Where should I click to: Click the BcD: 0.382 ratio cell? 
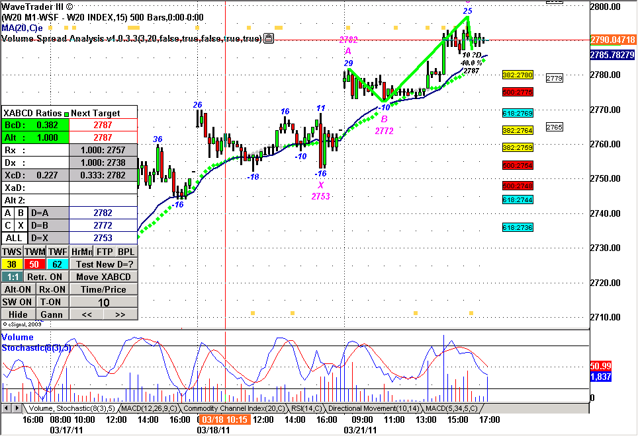[x=35, y=125]
